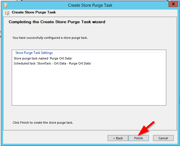Click Finish to create the purge task
The height and width of the screenshot is (146, 180).
[x=139, y=138]
